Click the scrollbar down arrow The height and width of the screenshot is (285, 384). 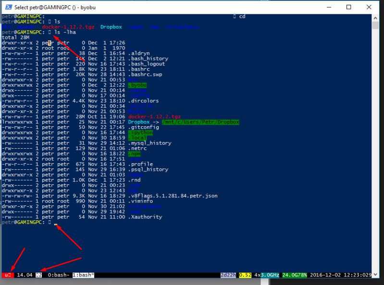[x=375, y=274]
